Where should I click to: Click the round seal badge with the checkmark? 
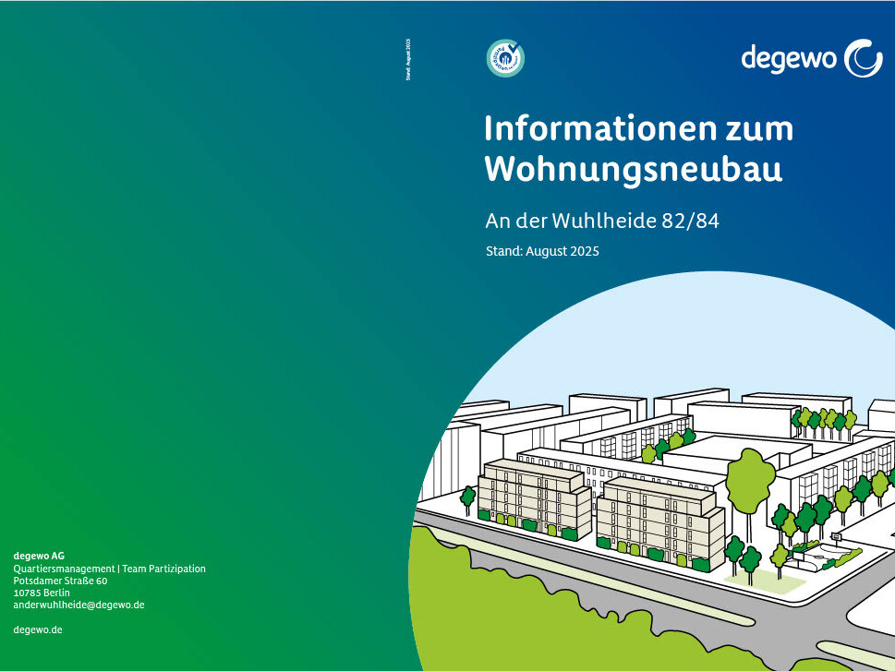pos(506,58)
